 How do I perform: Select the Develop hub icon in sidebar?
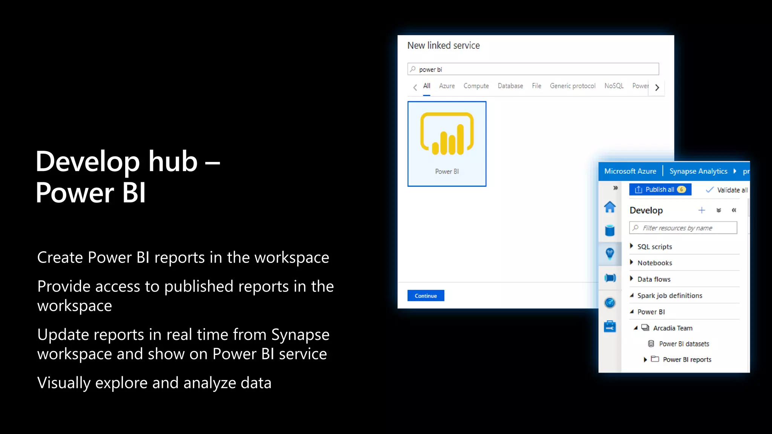click(x=610, y=253)
